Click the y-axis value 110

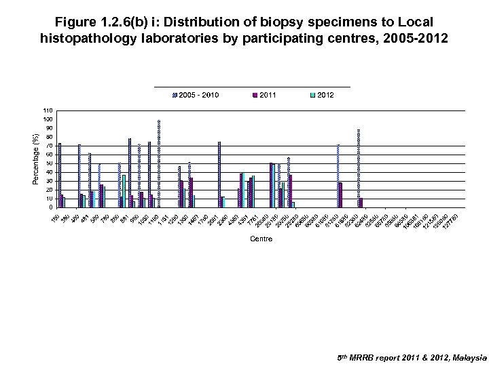click(48, 110)
